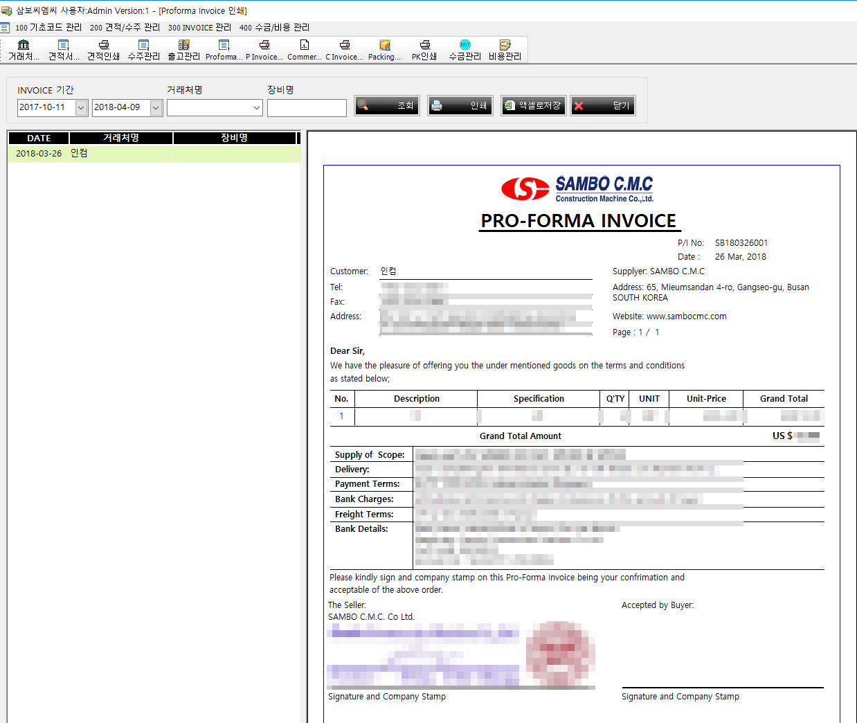Click the 장비명 input field
The height and width of the screenshot is (723, 857).
point(307,108)
